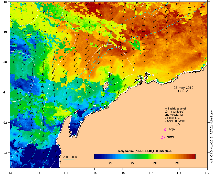Click the temperature color bar

(145, 156)
